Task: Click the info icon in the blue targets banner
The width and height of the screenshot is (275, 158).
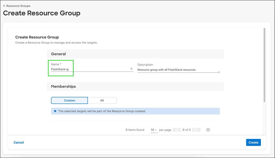Action: coord(55,111)
